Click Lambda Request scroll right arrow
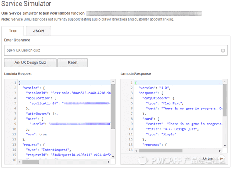 point(108,162)
